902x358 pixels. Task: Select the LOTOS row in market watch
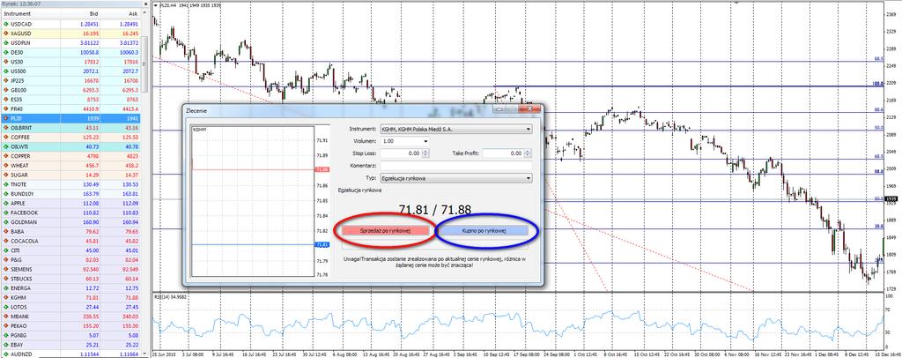pyautogui.click(x=70, y=306)
